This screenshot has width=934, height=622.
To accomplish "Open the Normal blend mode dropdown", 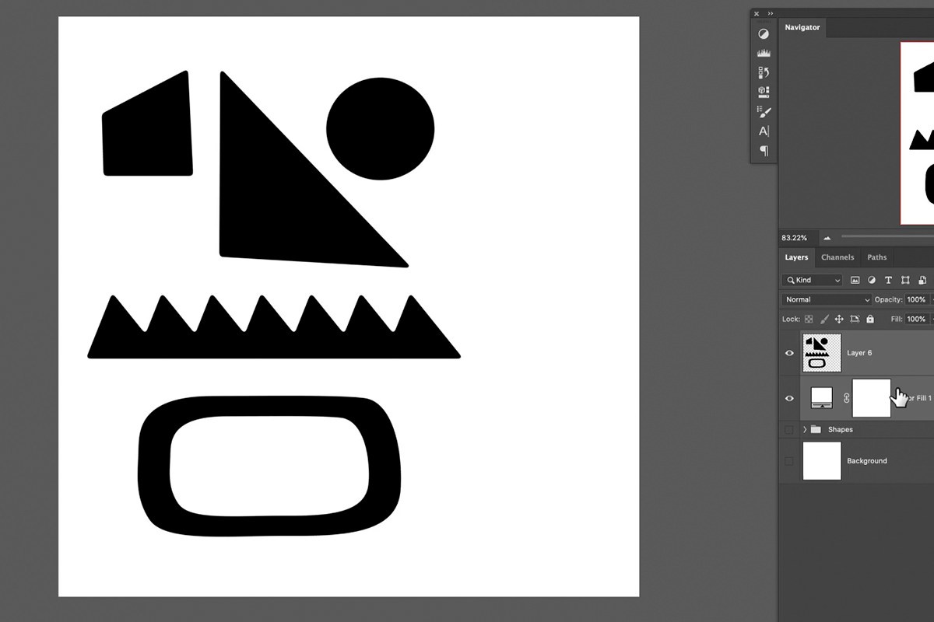I will click(x=827, y=299).
